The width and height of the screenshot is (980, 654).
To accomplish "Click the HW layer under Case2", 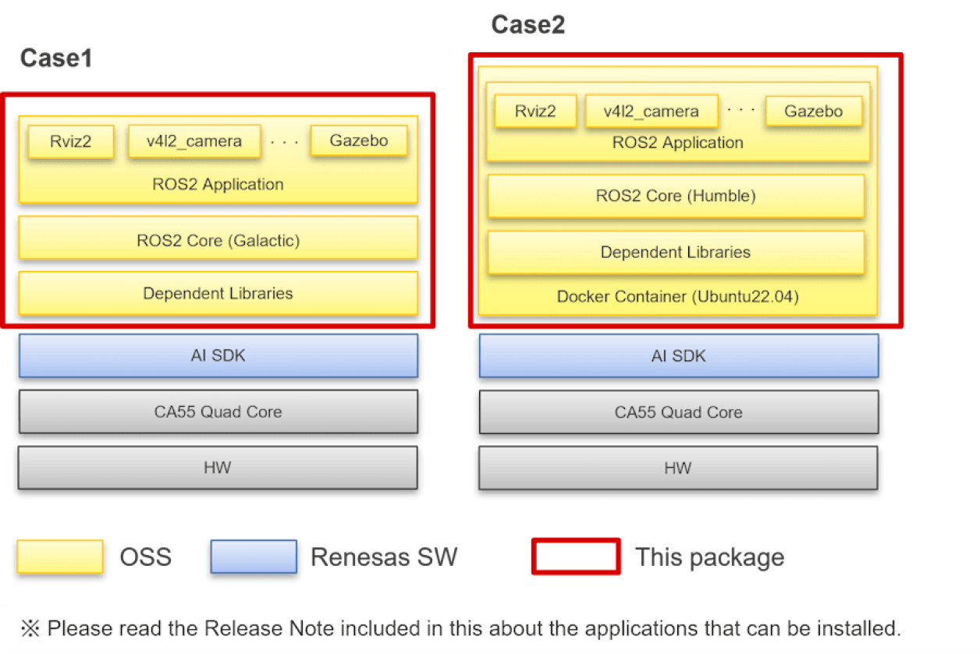I will point(677,468).
